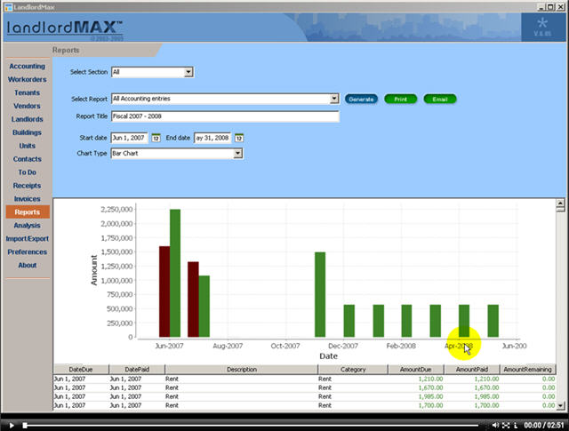The width and height of the screenshot is (569, 431).
Task: Expand the Select Report dropdown
Action: click(x=334, y=99)
